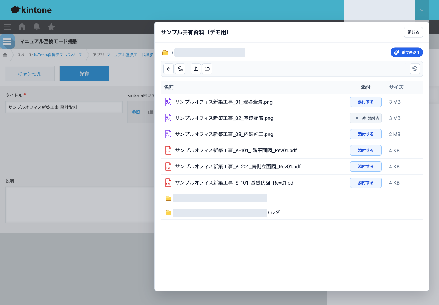Click the notification bell icon
The image size is (439, 305).
37,27
